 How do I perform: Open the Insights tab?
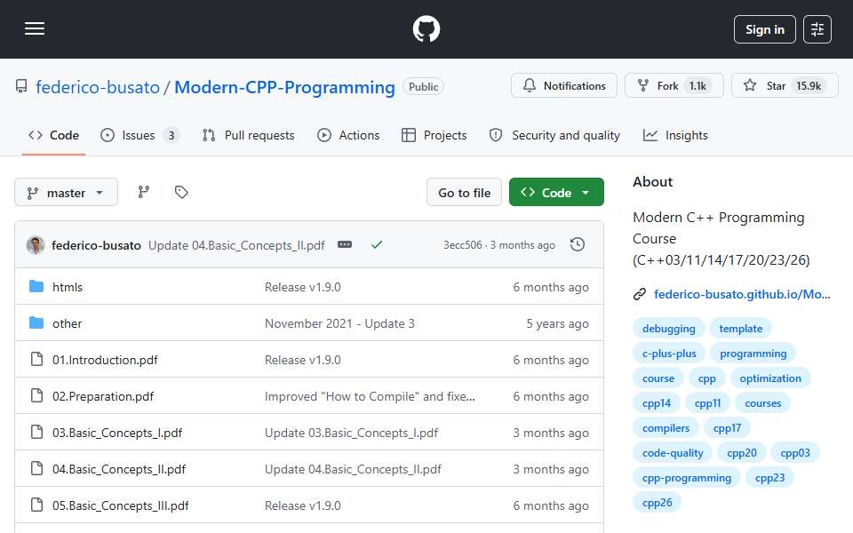coord(675,135)
